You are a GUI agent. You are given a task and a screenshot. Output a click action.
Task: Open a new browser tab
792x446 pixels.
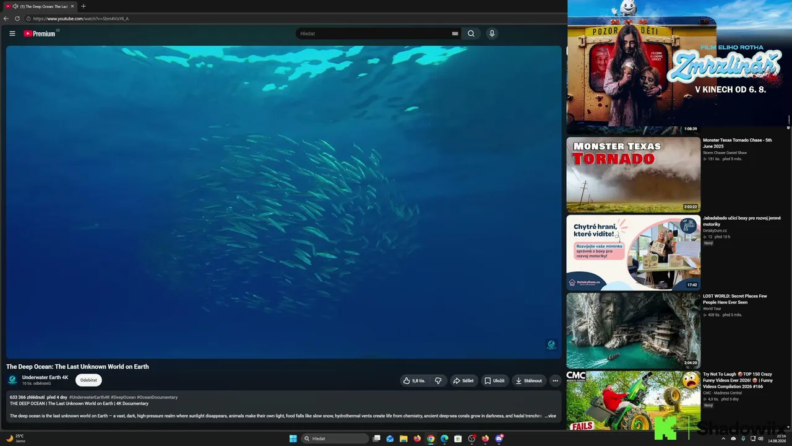coord(84,6)
